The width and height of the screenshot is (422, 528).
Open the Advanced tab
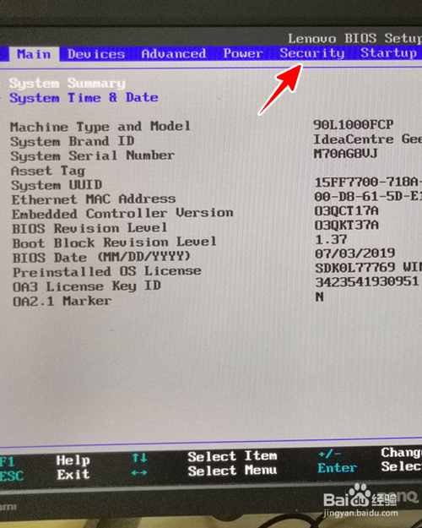point(174,53)
